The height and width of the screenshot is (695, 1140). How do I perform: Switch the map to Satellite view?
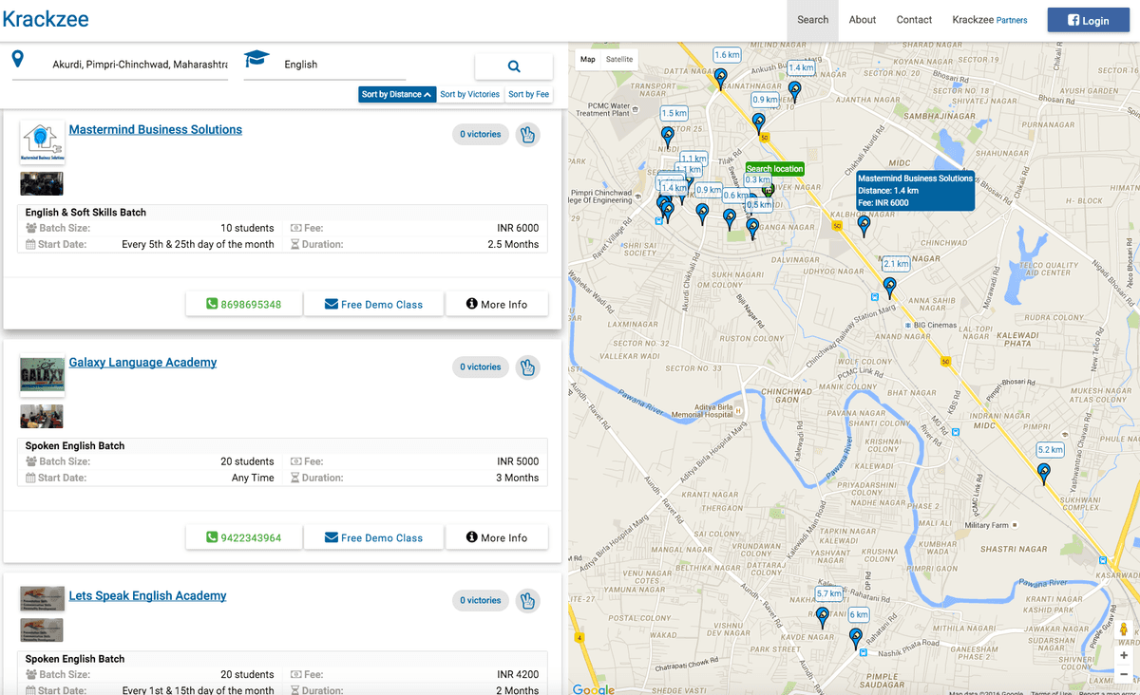[x=619, y=59]
